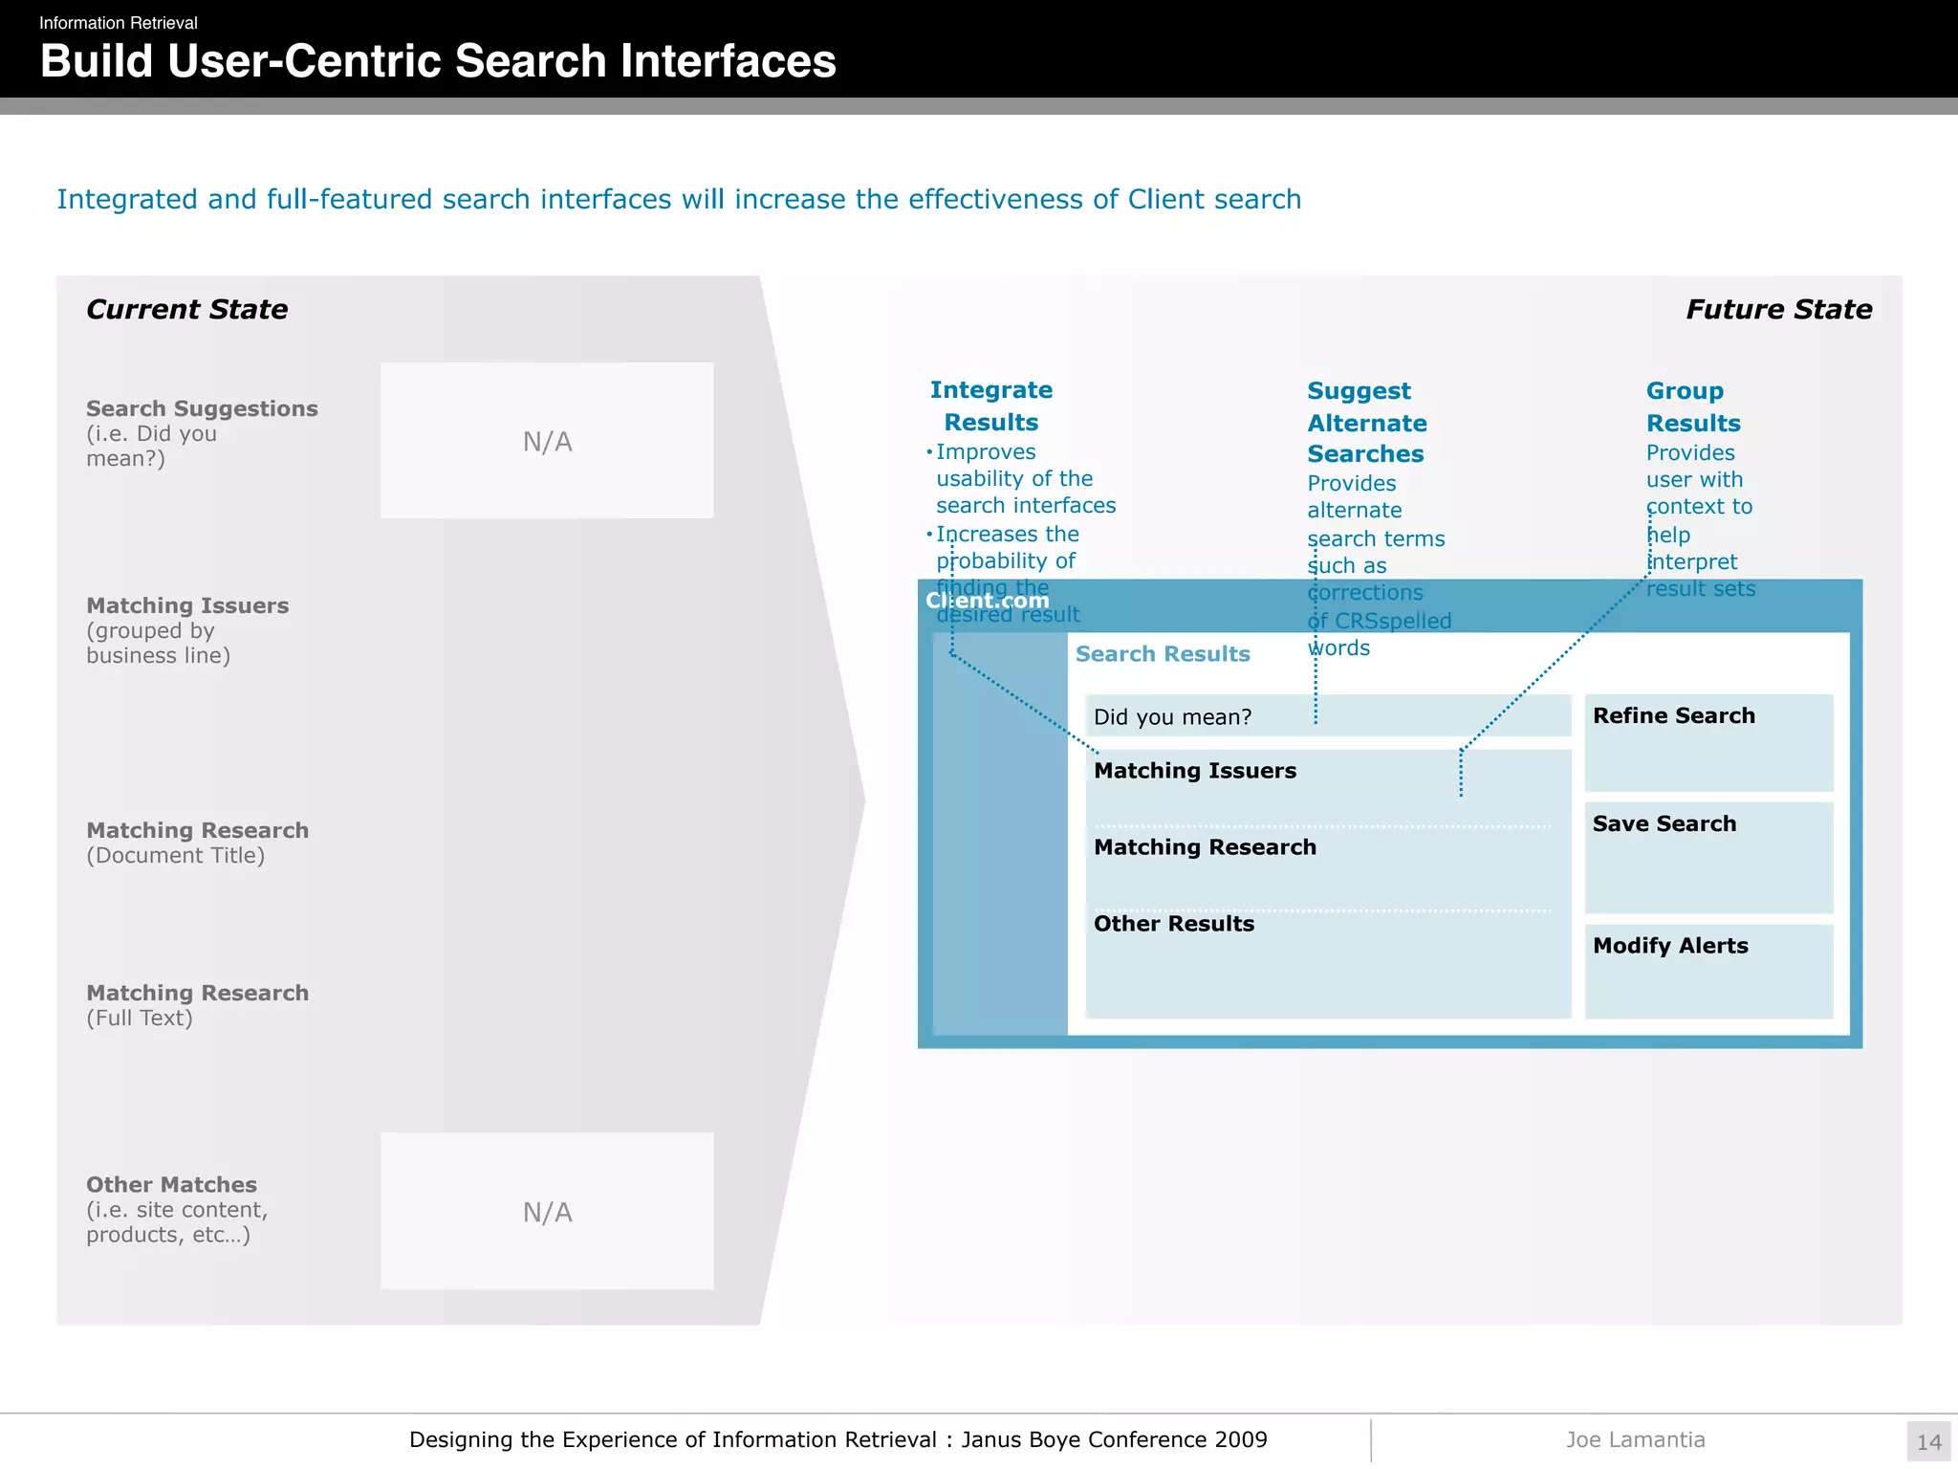The image size is (1958, 1469).
Task: Click the N/A box beside Other Matches
Action: pos(547,1211)
